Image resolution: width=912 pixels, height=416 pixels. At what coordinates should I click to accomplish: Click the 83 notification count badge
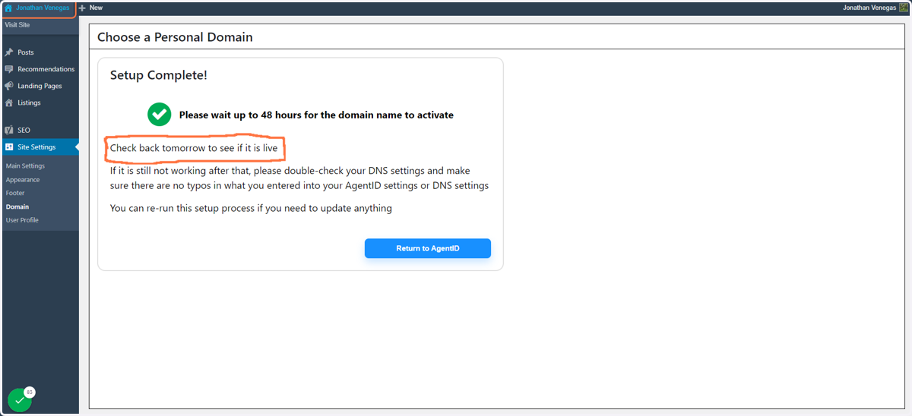pos(30,392)
